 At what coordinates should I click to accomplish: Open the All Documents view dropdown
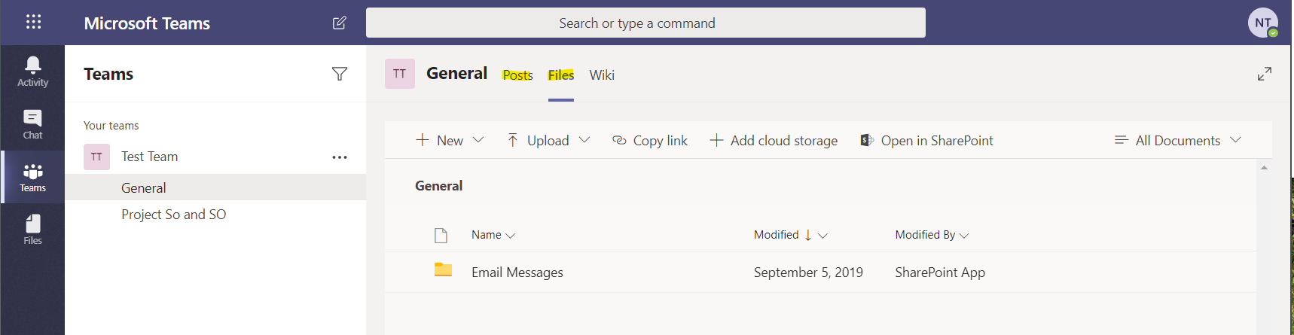point(1178,140)
